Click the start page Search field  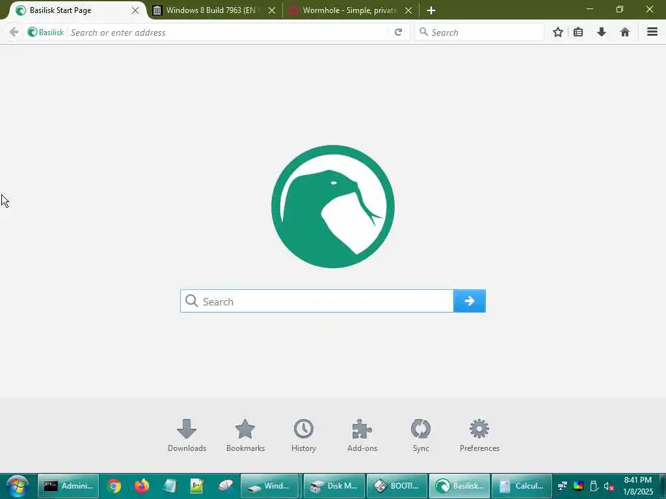pos(317,301)
